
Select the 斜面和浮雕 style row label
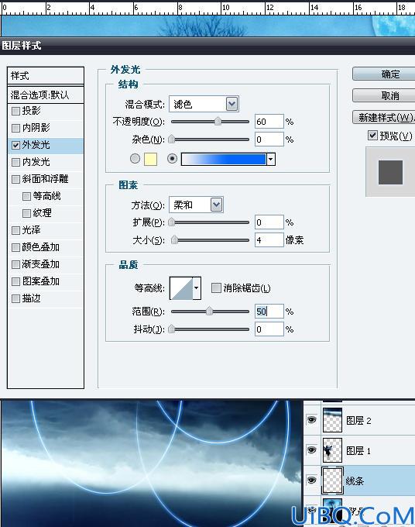coord(46,179)
